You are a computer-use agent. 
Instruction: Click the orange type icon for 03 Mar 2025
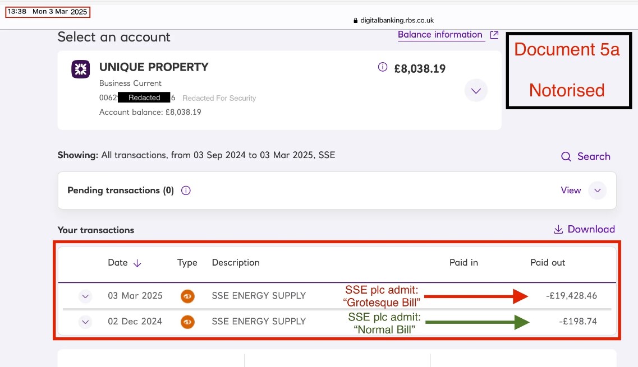click(x=187, y=296)
